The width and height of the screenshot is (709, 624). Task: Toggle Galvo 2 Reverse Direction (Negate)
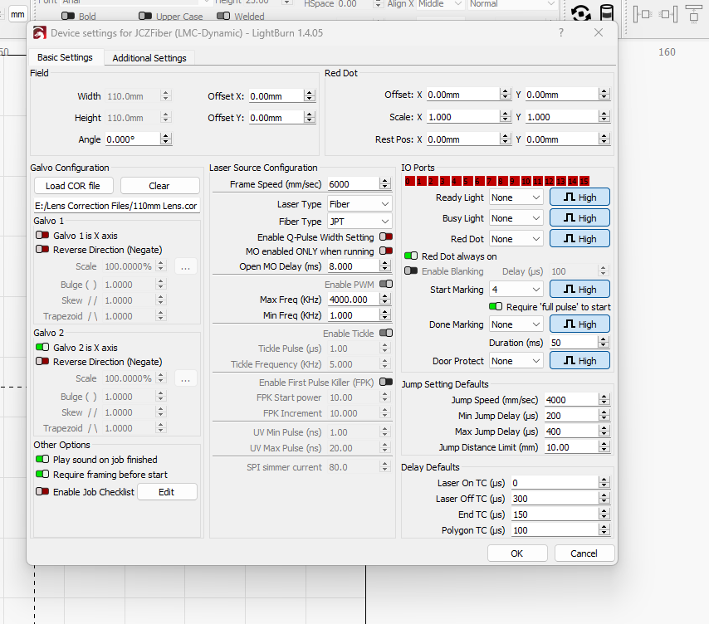coord(42,362)
